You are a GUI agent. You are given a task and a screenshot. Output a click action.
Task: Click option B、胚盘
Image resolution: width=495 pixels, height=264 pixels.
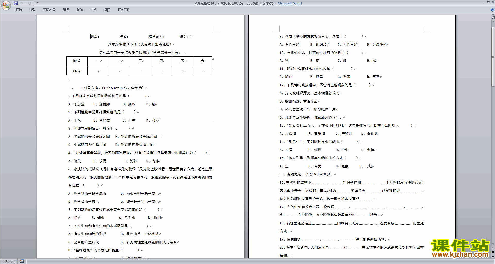tap(317, 77)
